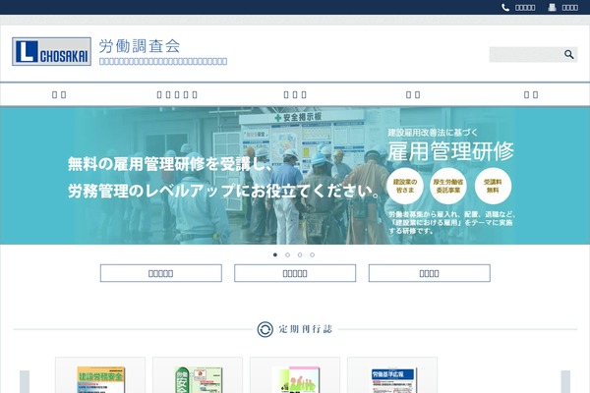Open the 建設労務安全 magazine thumbnail
Viewport: 590px width, 393px height.
pos(100,379)
